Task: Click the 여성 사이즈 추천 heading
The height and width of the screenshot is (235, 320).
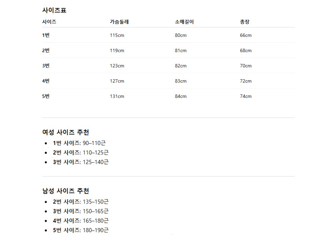Action: coord(65,132)
